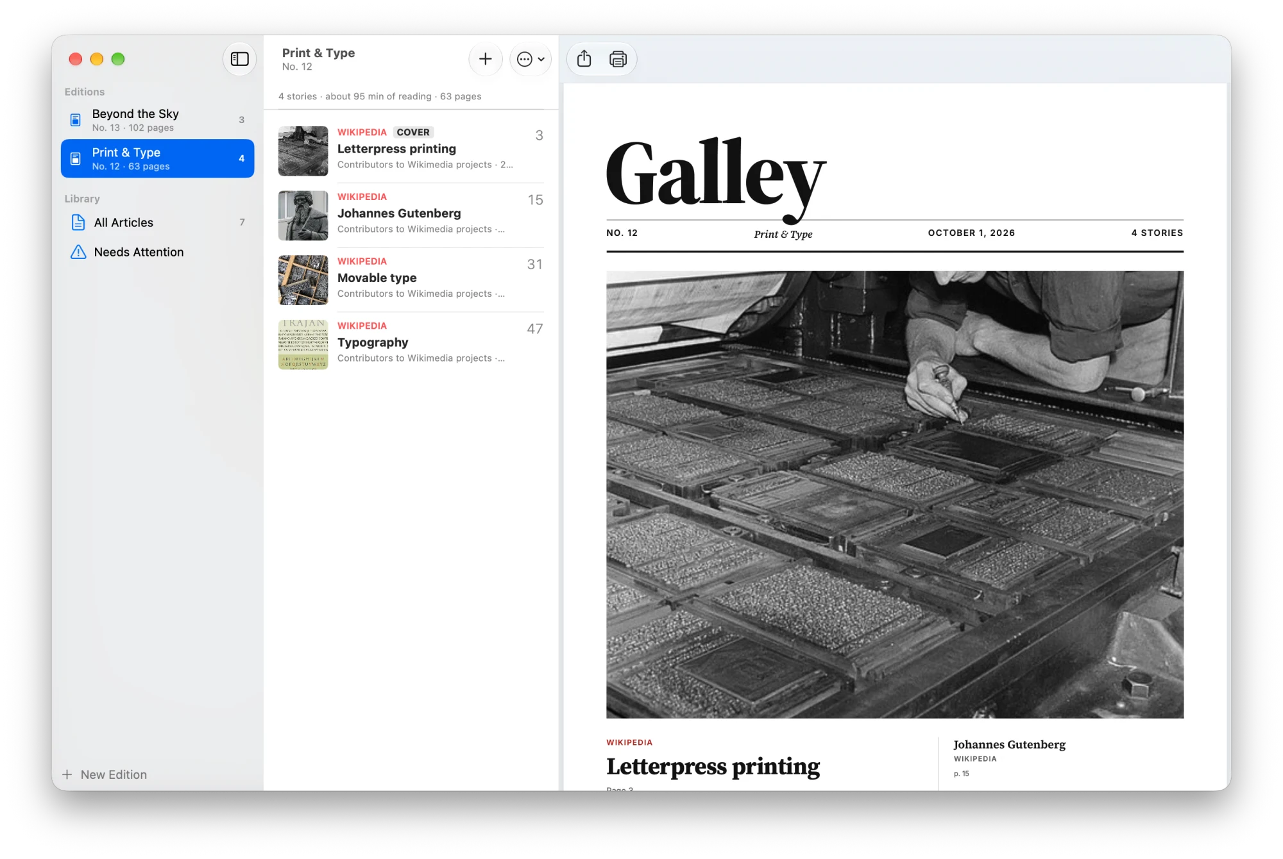Viewport: 1283px width, 859px height.
Task: Select the Letterpress printing story
Action: (411, 151)
